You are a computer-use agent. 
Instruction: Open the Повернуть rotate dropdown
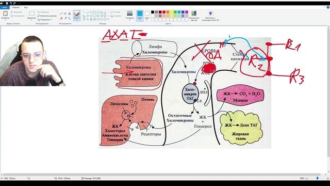pyautogui.click(x=45, y=20)
